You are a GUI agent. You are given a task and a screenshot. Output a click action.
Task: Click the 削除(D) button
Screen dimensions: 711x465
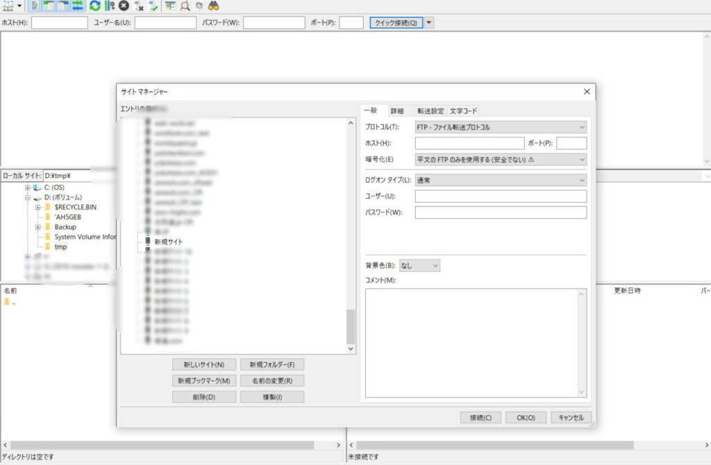pyautogui.click(x=204, y=397)
